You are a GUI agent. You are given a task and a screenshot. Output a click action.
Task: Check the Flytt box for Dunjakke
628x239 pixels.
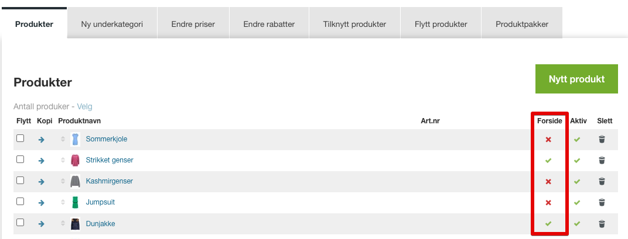pyautogui.click(x=20, y=223)
